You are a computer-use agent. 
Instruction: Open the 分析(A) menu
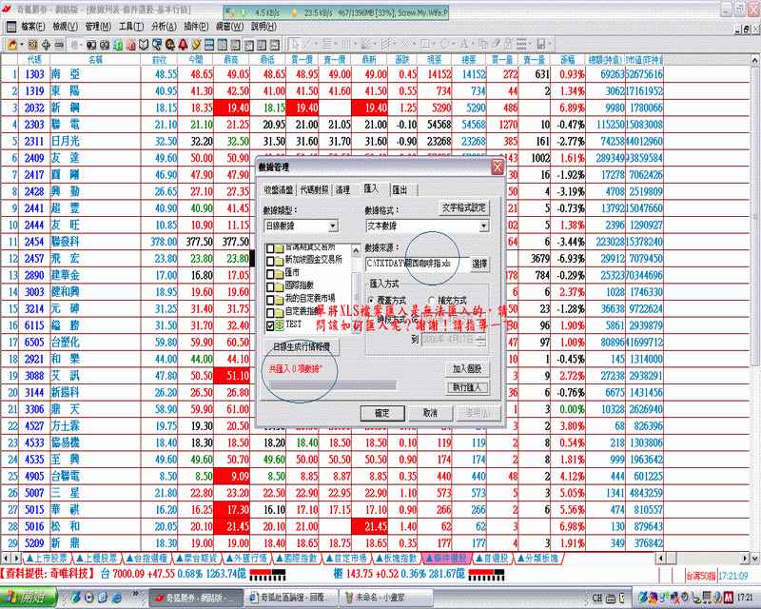click(x=163, y=26)
